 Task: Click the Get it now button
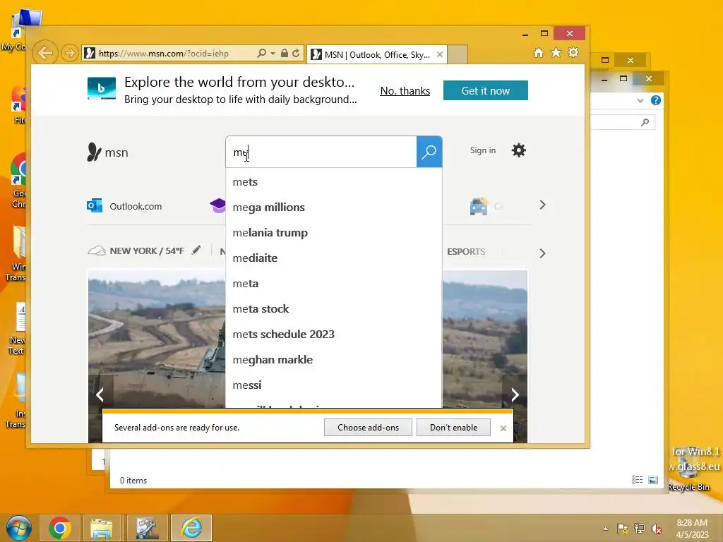(x=486, y=91)
